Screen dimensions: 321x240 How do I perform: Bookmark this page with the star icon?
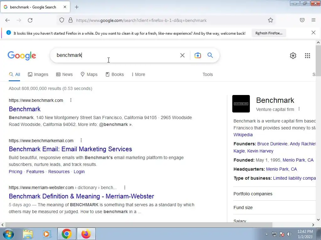pyautogui.click(x=271, y=20)
